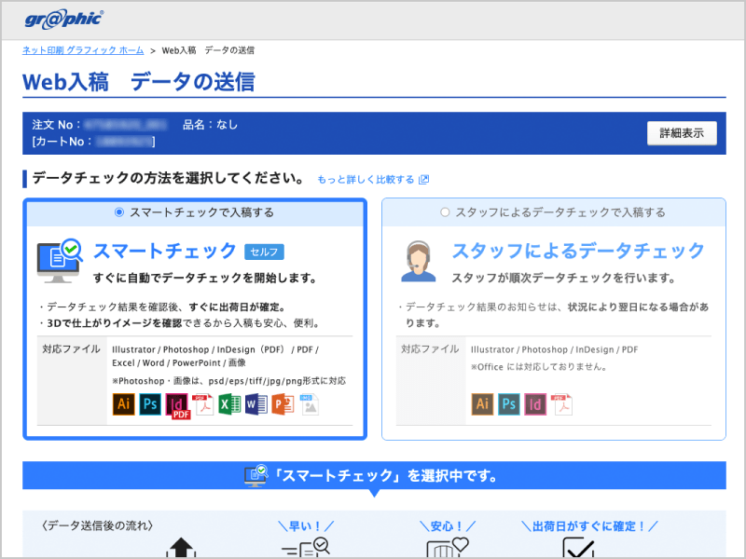The width and height of the screenshot is (746, 559).
Task: Select the スマートチェックで入稿する radio button
Action: coord(117,212)
